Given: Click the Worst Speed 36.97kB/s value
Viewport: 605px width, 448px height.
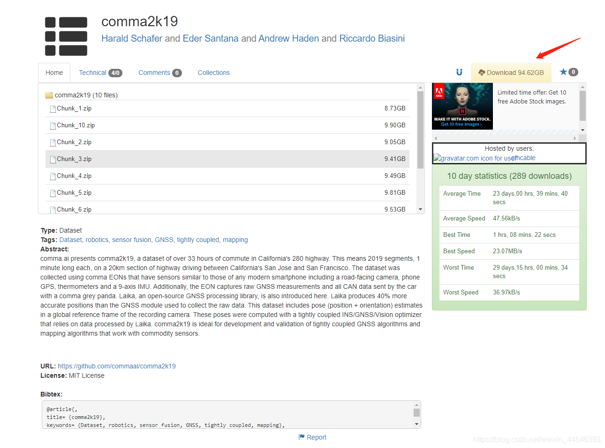Looking at the screenshot, I should pos(507,293).
